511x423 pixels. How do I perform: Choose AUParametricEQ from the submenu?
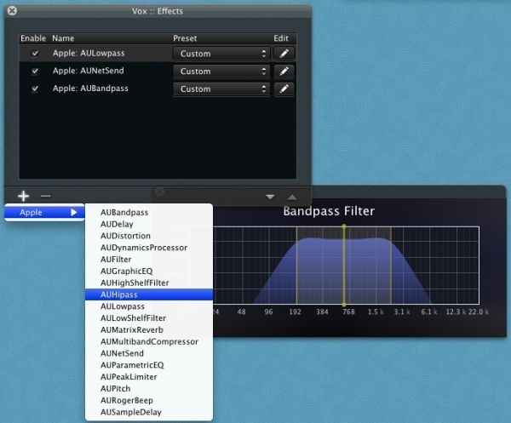[149, 365]
